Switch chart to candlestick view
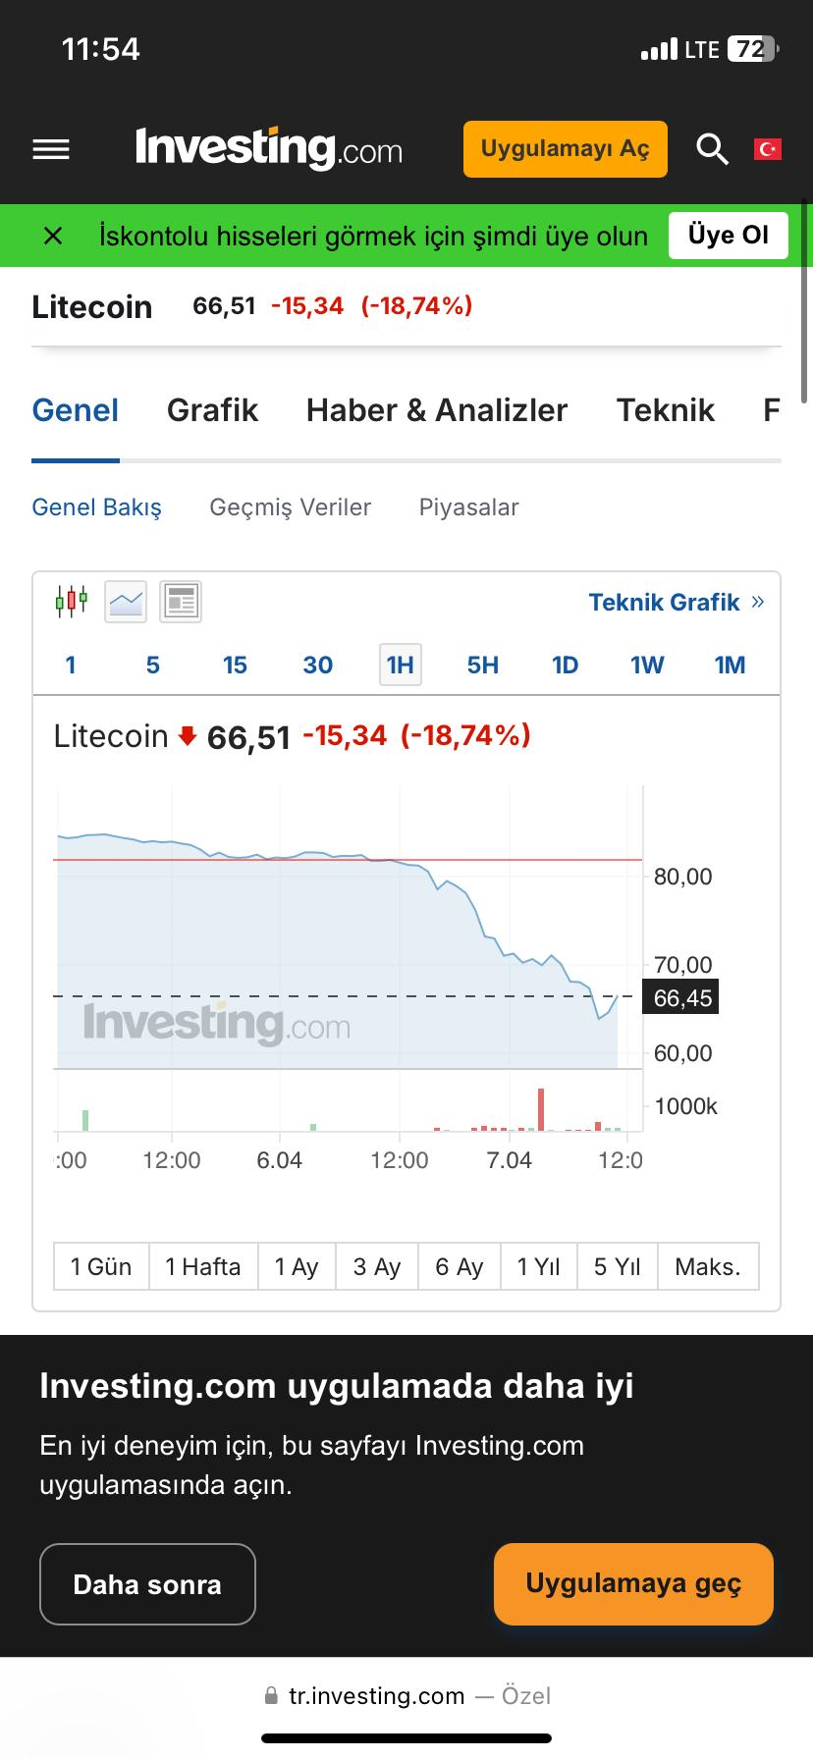Viewport: 813px width, 1759px height. [x=73, y=600]
